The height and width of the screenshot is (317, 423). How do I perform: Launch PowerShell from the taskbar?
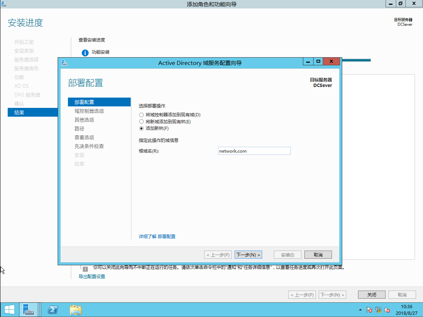[53, 310]
